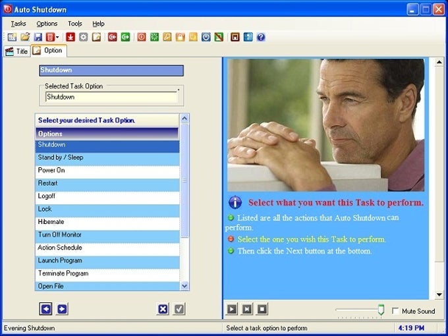This screenshot has height=336, width=448.
Task: Open the Tasks menu
Action: point(18,24)
